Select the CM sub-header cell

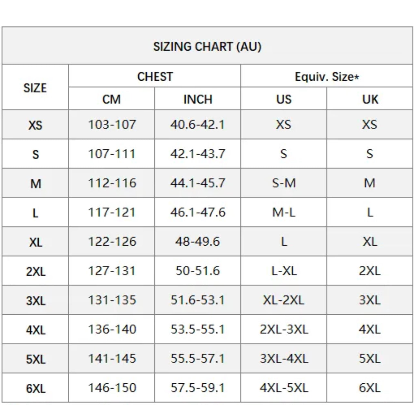[112, 99]
